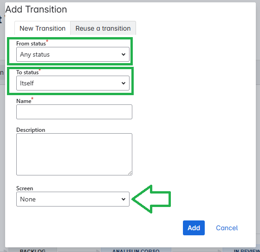Switch to the New Transition tab
Screen dimensions: 260x252
(x=42, y=28)
